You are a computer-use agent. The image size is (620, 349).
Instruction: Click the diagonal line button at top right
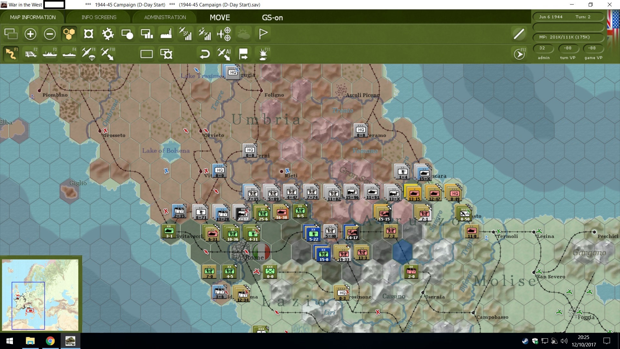click(519, 34)
